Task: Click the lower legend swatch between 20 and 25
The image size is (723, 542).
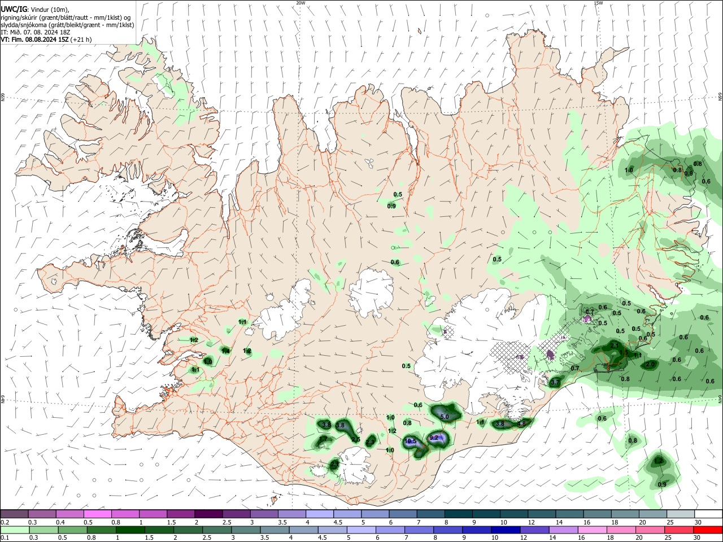Action: click(650, 530)
